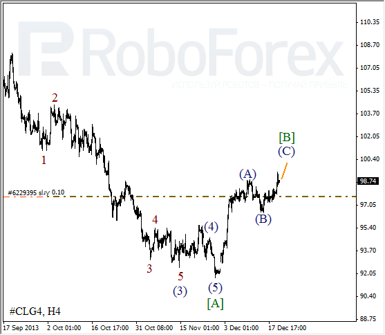Select the blue (B) wave label
The width and height of the screenshot is (385, 335).
263,219
